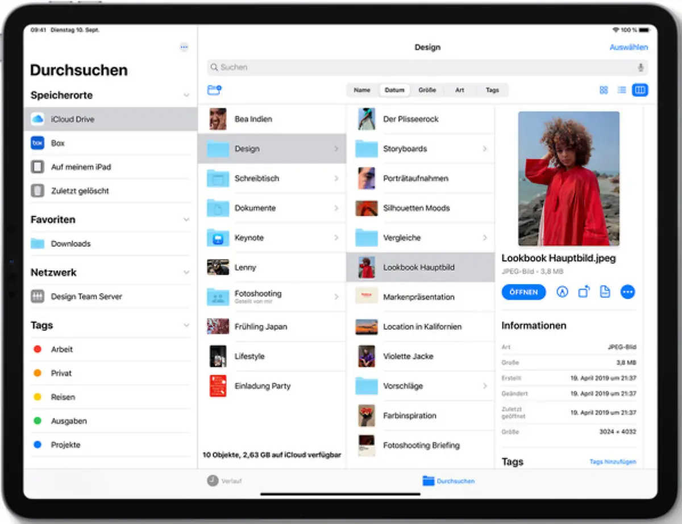
Task: Collapse the Speicherorte section
Action: (186, 95)
